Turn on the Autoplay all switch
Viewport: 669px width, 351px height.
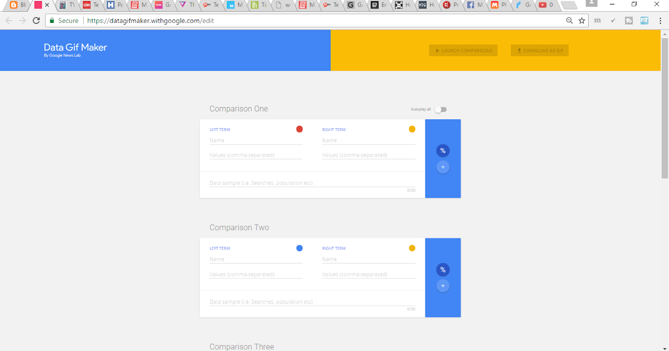coord(441,109)
